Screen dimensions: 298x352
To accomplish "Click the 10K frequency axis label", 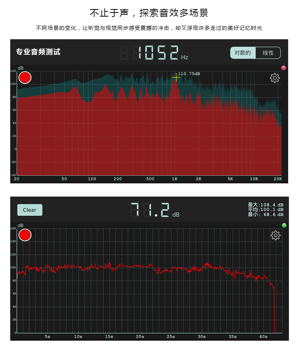I will tap(254, 179).
